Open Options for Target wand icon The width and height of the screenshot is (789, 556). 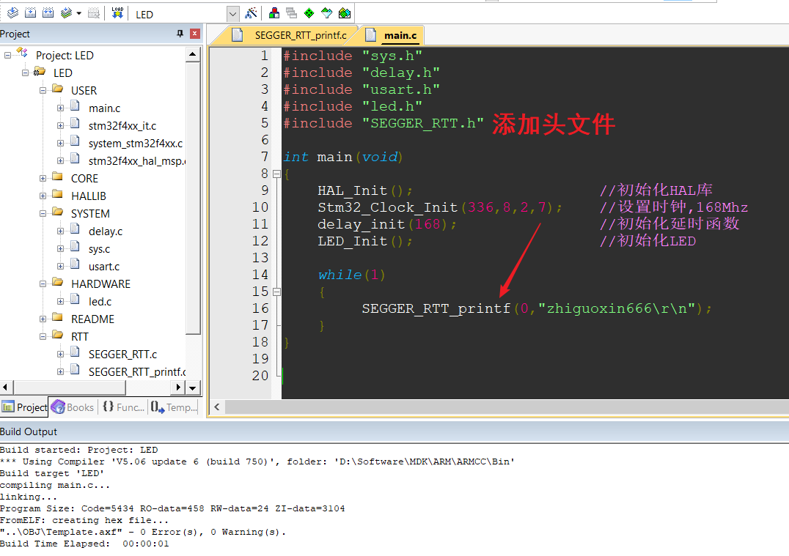click(x=251, y=13)
